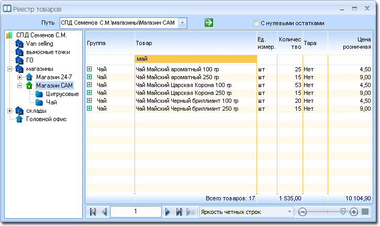Open the Путь path dropdown
Image resolution: width=380 pixels, height=226 pixels.
coord(182,23)
